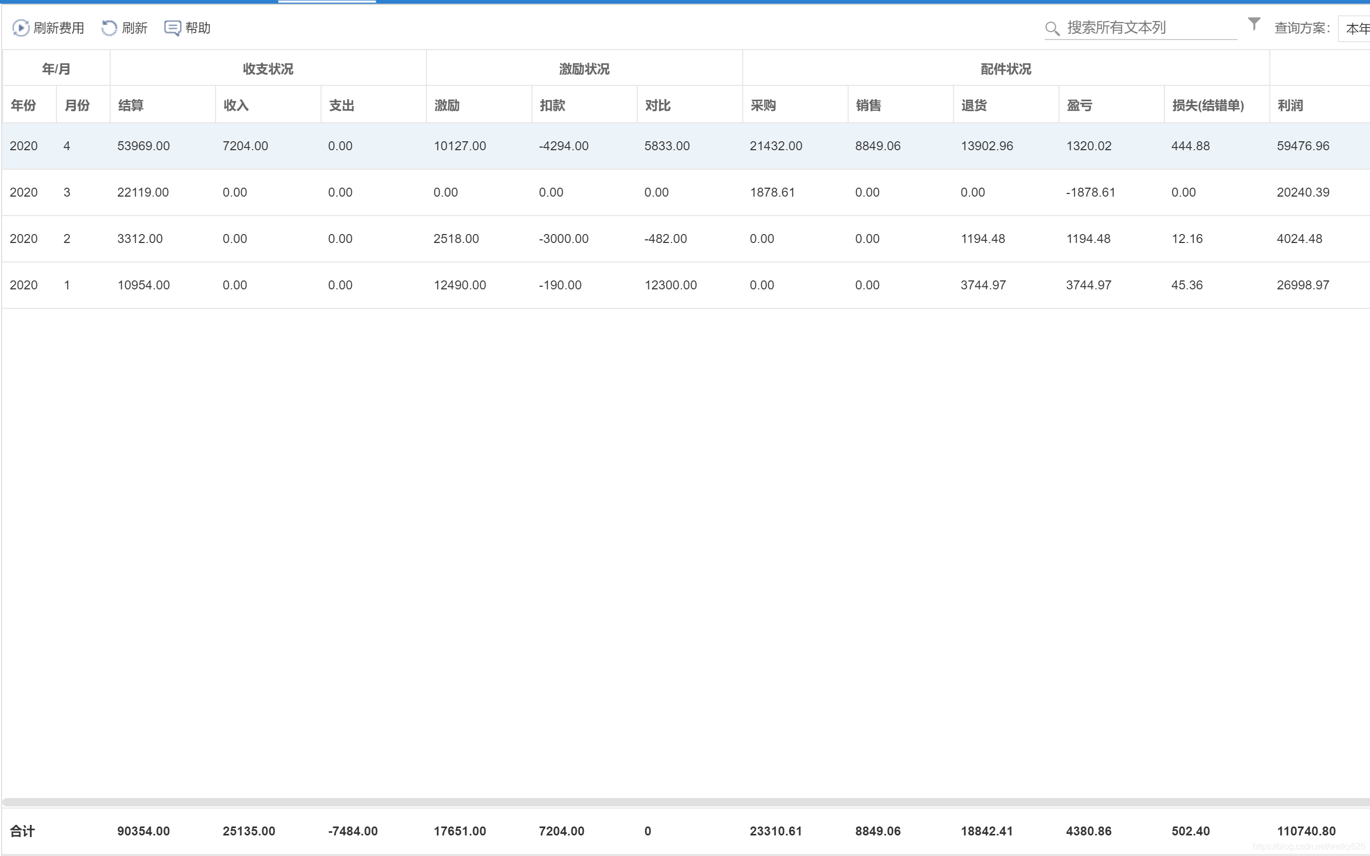Click the 帮助 text button
The height and width of the screenshot is (856, 1370).
click(x=198, y=28)
